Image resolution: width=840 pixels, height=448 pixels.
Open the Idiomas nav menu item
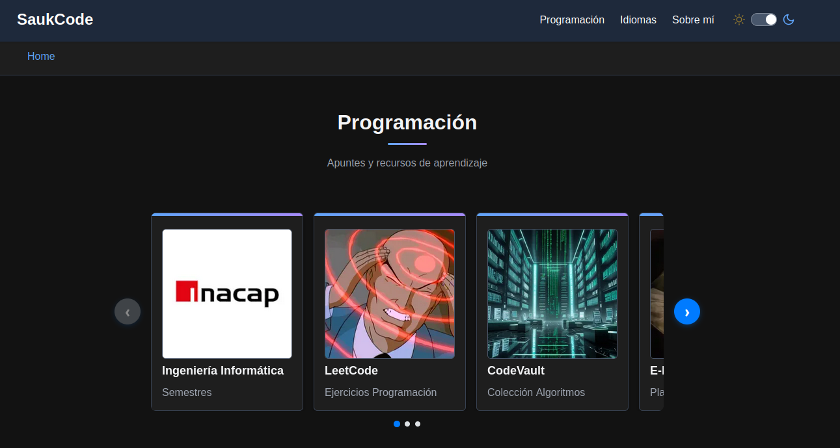638,20
